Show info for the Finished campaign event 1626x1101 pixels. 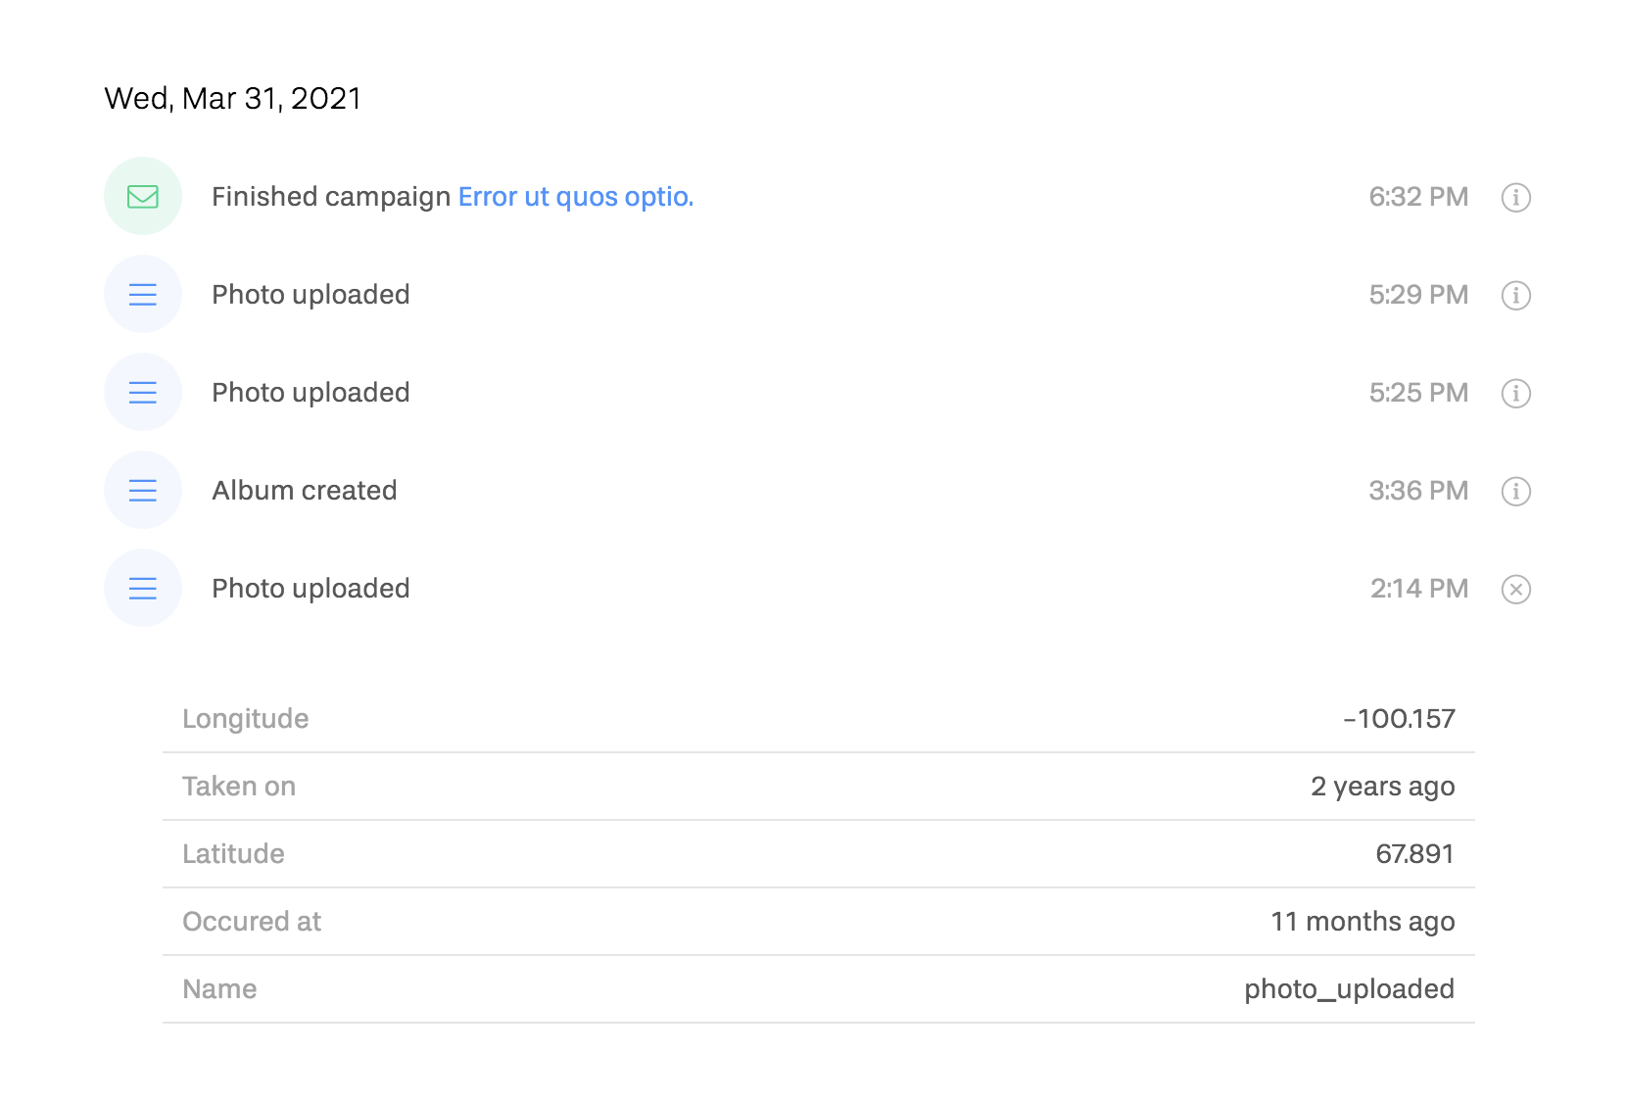point(1515,197)
